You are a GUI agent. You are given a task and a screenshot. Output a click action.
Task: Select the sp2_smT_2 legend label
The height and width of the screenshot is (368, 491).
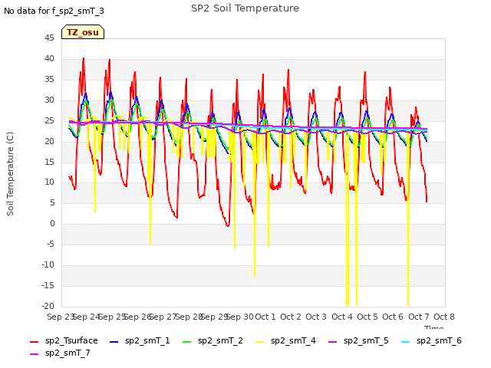(220, 340)
